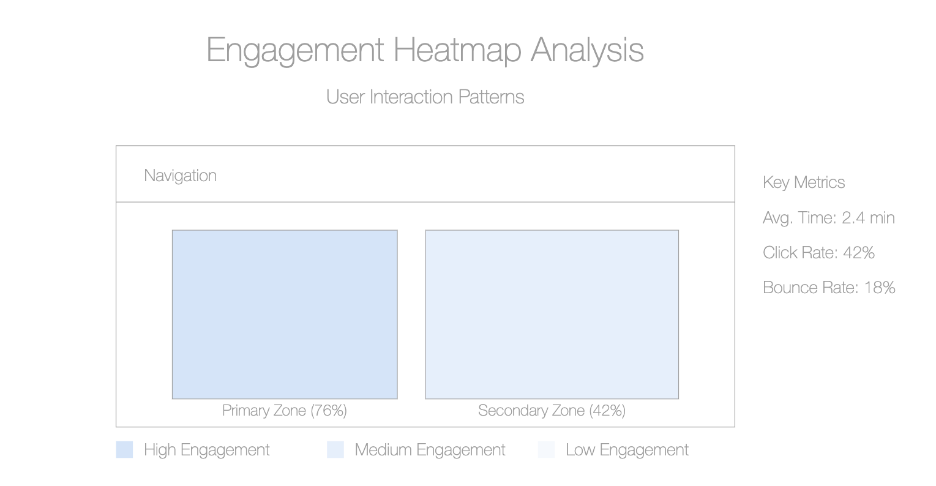Click the High Engagement legend label
The image size is (936, 486).
[x=207, y=450]
